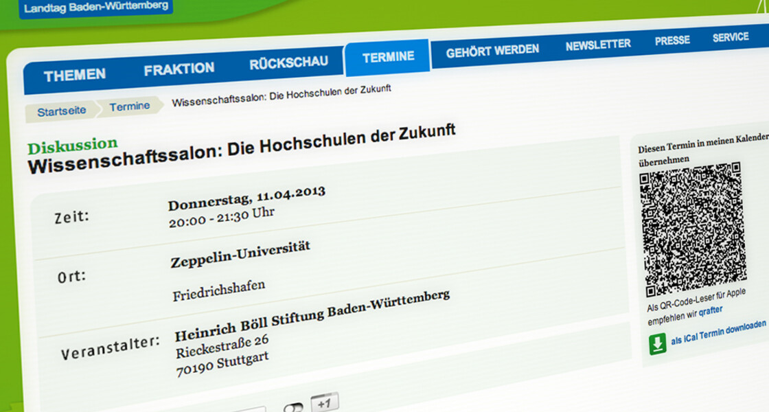This screenshot has width=769, height=412.
Task: Click the Ort: row label
Action: click(71, 277)
